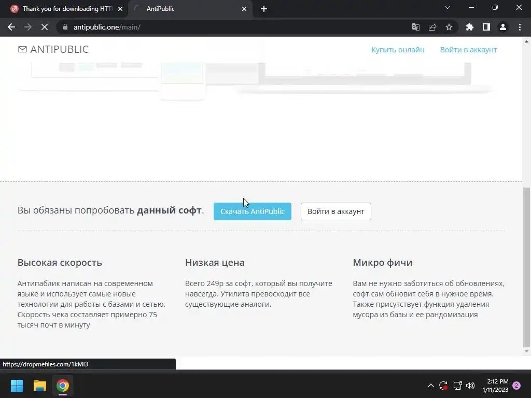Click the Chrome taskbar icon
The image size is (531, 398).
[63, 386]
